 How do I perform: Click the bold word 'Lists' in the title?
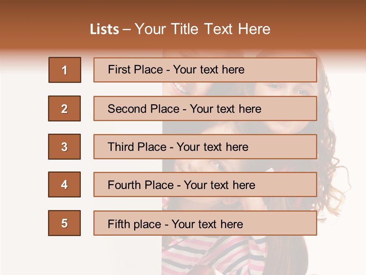104,29
